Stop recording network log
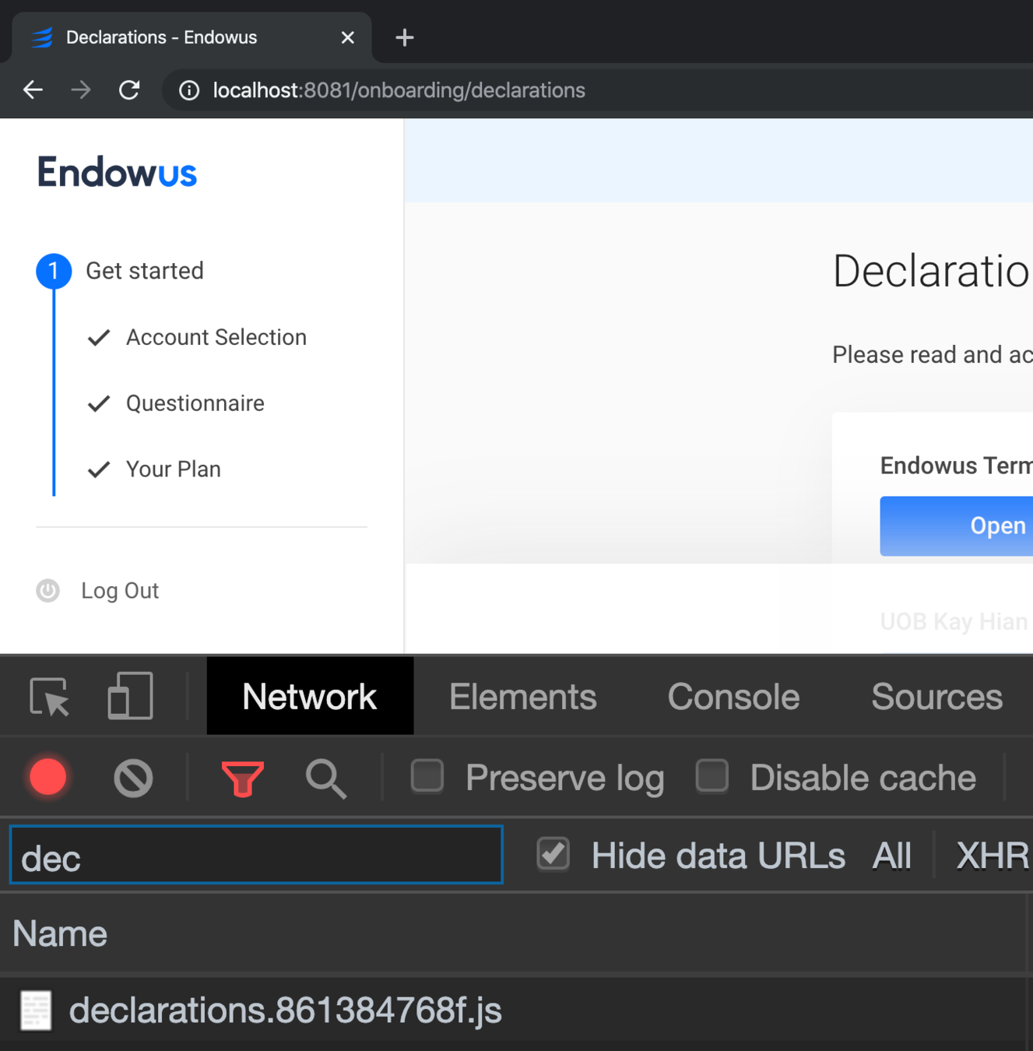This screenshot has height=1051, width=1033. click(48, 777)
